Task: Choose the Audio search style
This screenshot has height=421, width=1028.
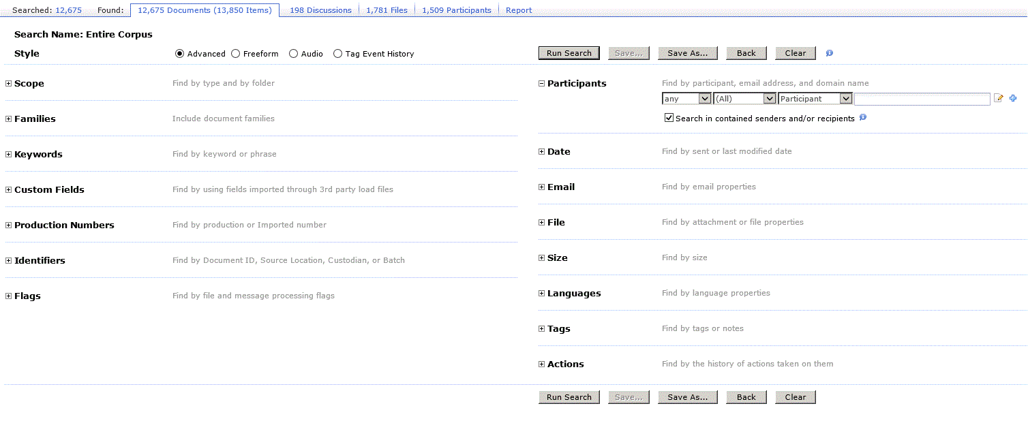Action: coord(294,54)
